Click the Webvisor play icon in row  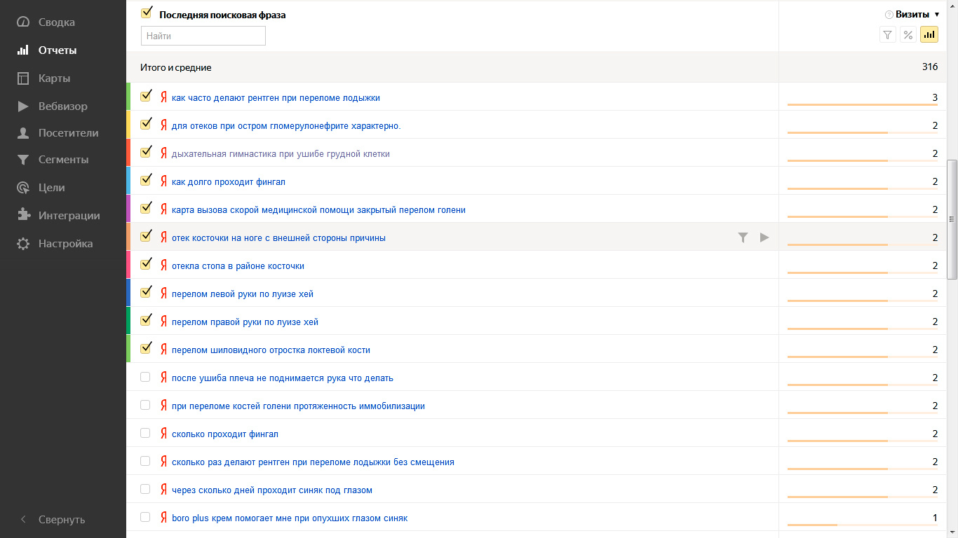pyautogui.click(x=764, y=237)
